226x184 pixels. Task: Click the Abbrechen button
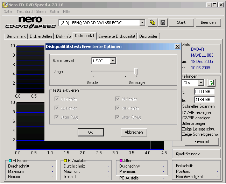click(134, 132)
